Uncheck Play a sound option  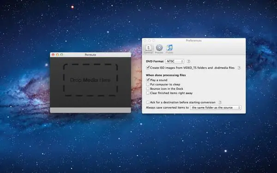pos(148,80)
